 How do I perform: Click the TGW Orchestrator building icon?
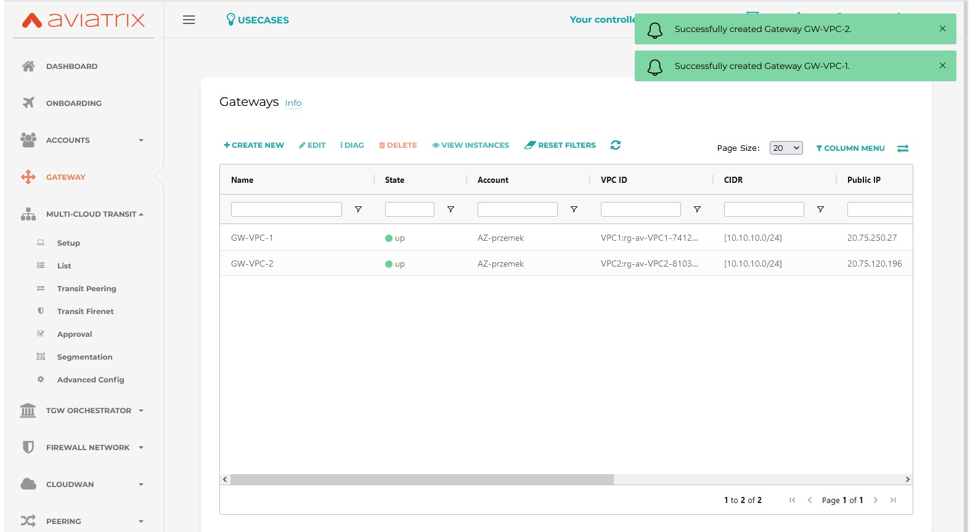(x=28, y=410)
